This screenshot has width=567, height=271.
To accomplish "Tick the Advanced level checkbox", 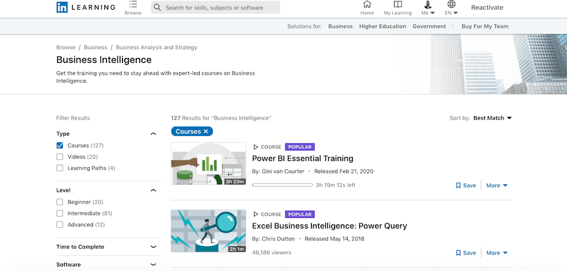I will coord(60,225).
